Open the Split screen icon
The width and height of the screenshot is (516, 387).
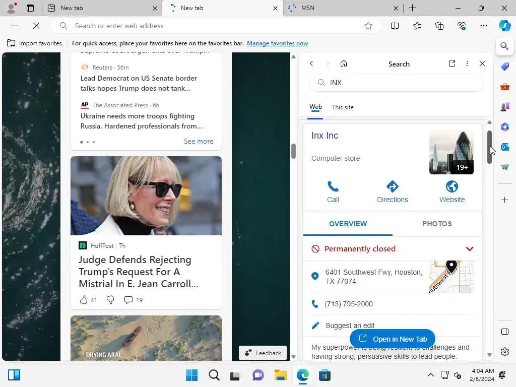pos(395,26)
